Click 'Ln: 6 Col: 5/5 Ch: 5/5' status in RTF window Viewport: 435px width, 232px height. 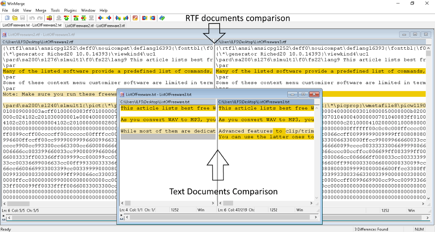pos(21,210)
